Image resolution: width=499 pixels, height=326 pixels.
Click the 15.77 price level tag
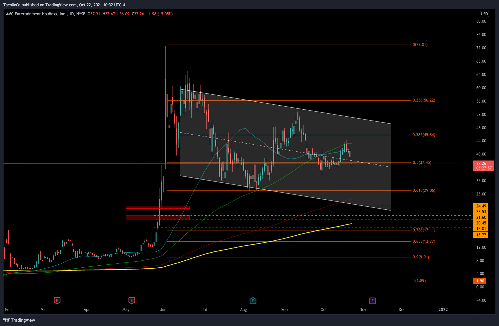pyautogui.click(x=481, y=235)
